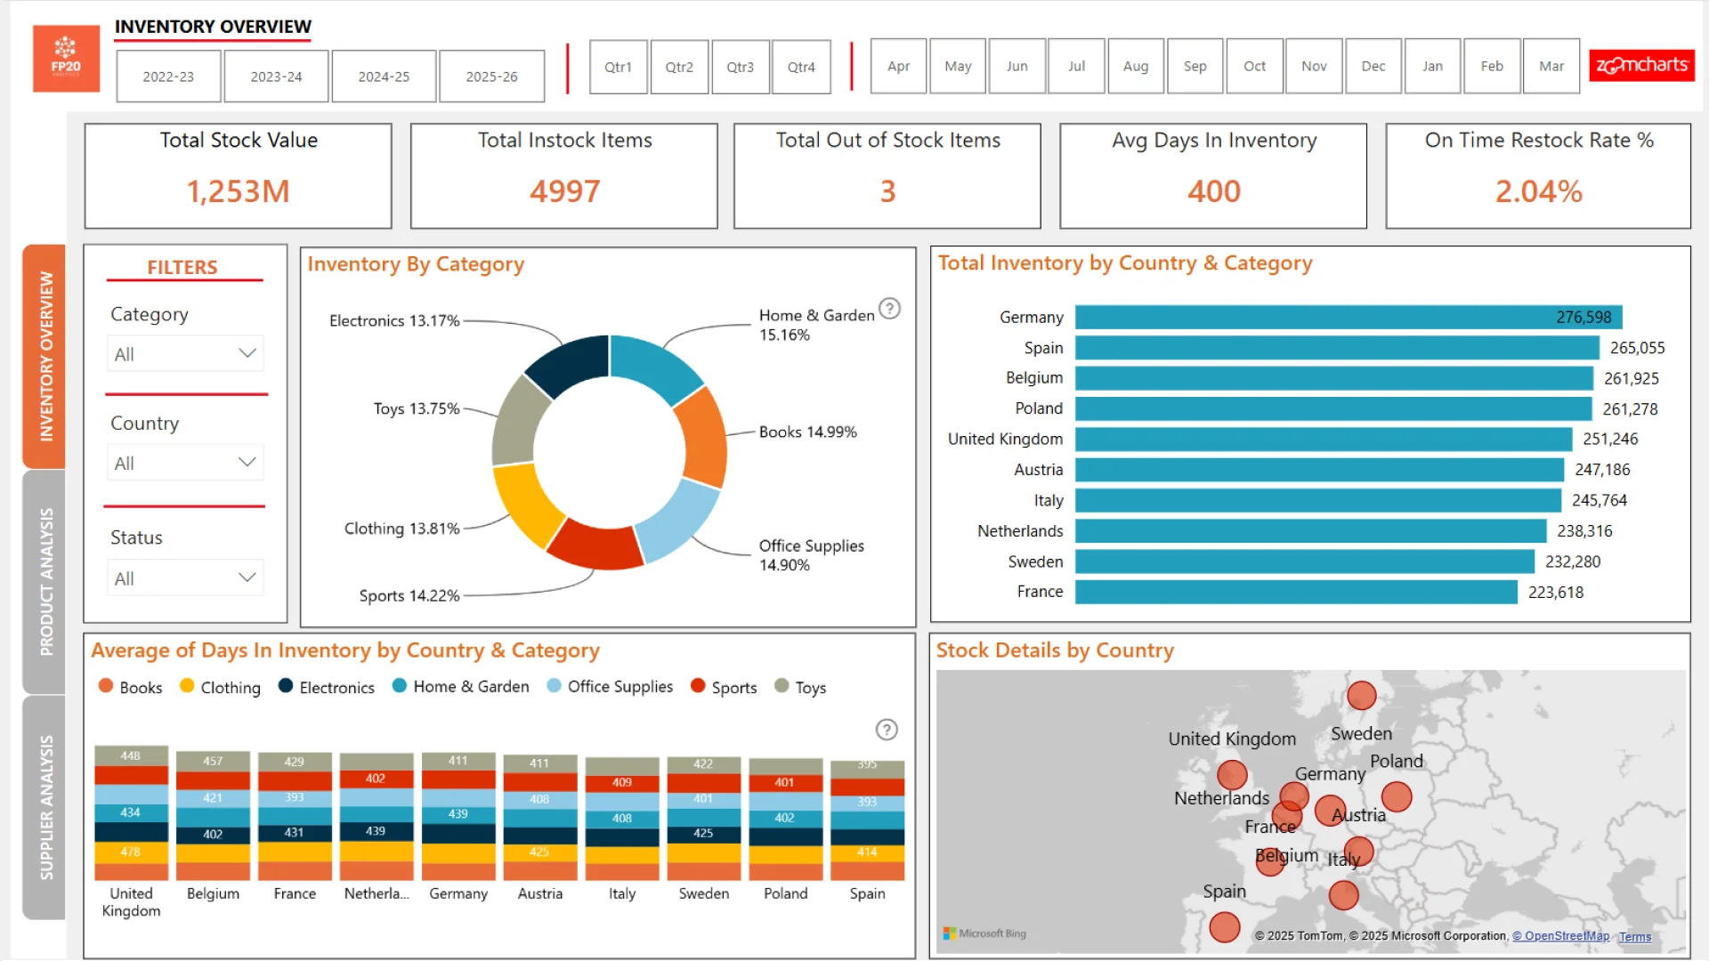Open the map Terms link
This screenshot has width=1709, height=961.
click(1634, 937)
